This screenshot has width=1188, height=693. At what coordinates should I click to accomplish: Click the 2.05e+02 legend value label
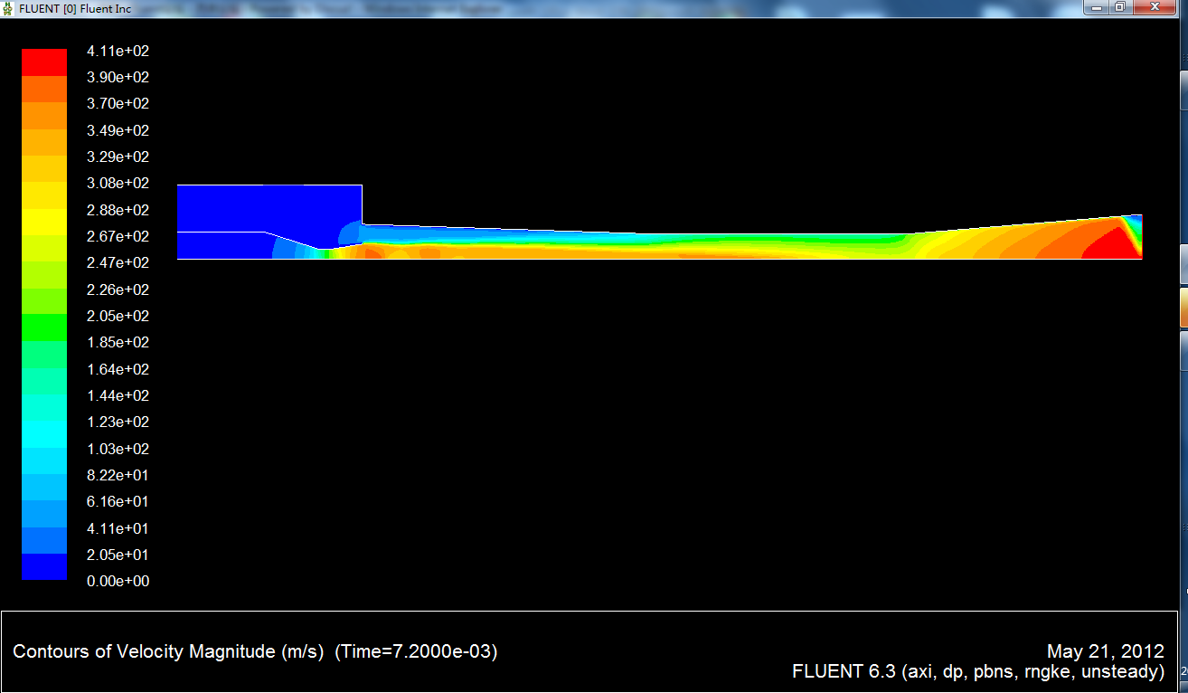pos(118,316)
